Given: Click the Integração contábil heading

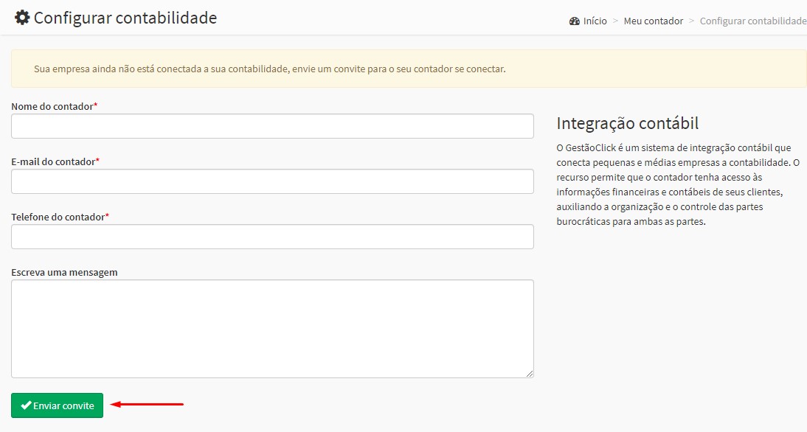Looking at the screenshot, I should coord(628,123).
